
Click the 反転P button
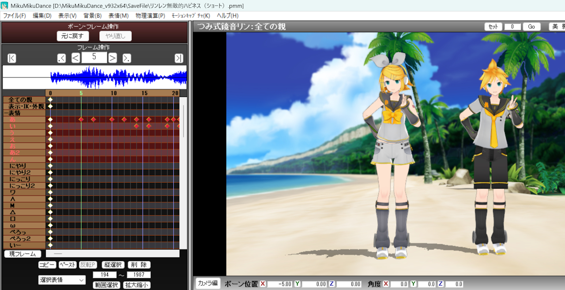coord(88,265)
